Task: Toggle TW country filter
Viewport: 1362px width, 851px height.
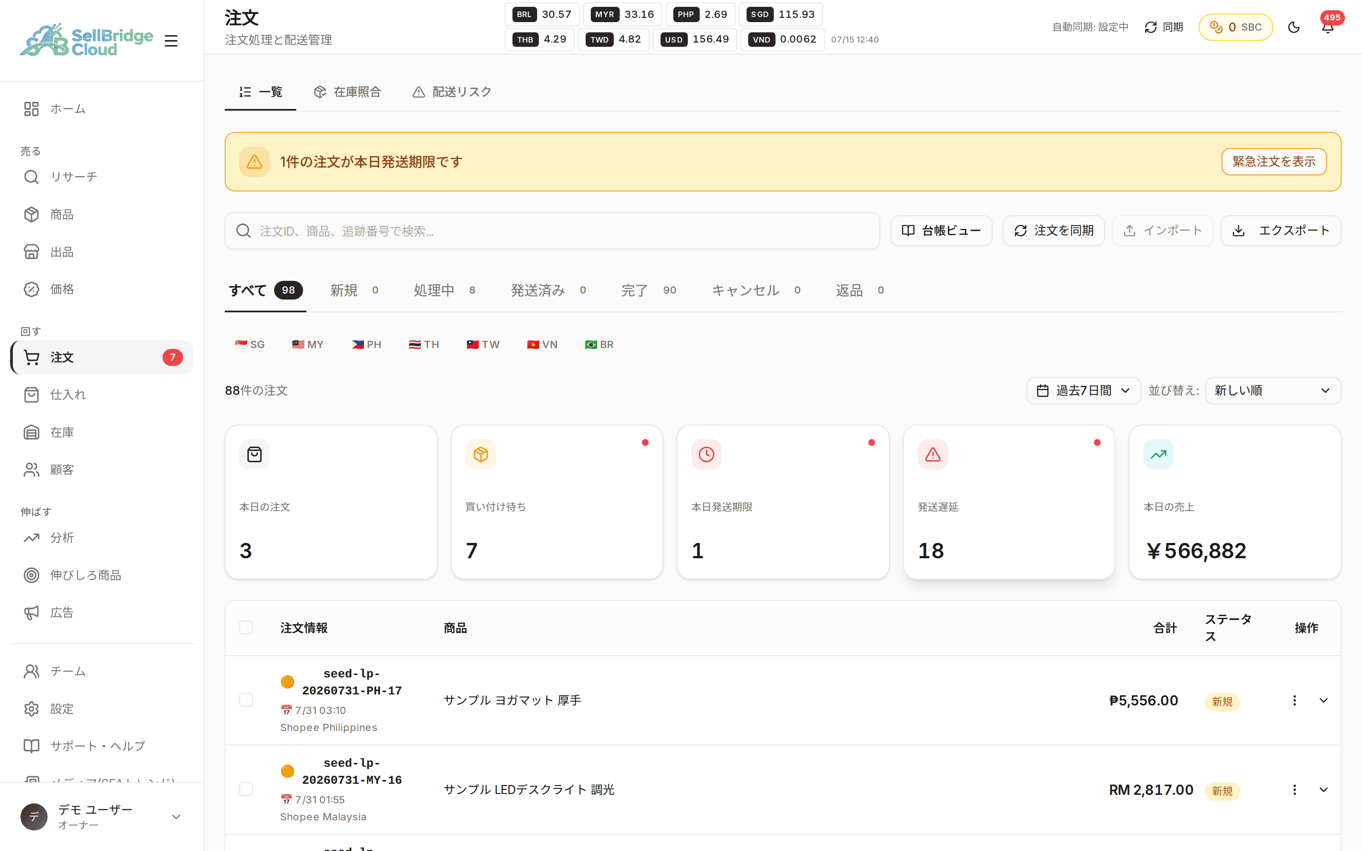Action: tap(483, 345)
